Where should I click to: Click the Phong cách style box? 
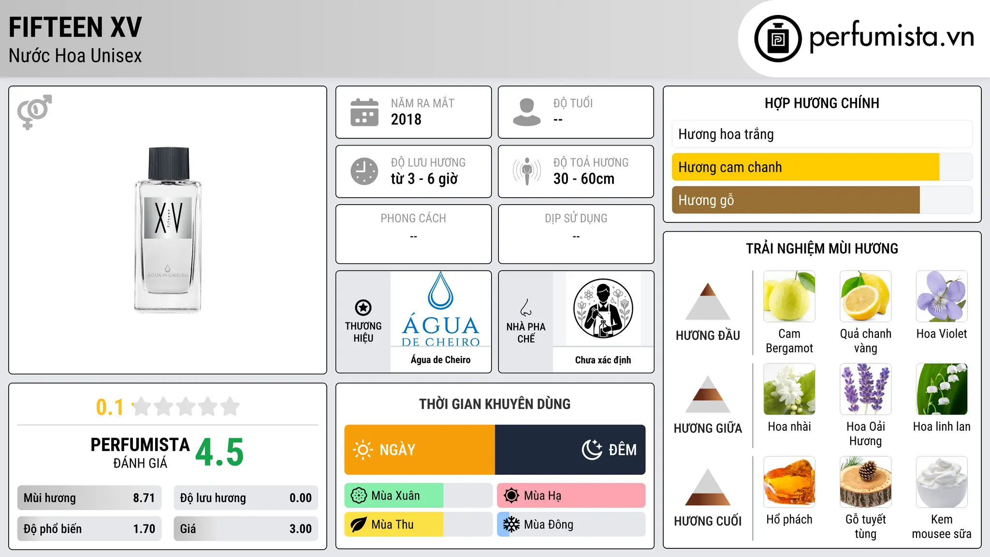[414, 234]
